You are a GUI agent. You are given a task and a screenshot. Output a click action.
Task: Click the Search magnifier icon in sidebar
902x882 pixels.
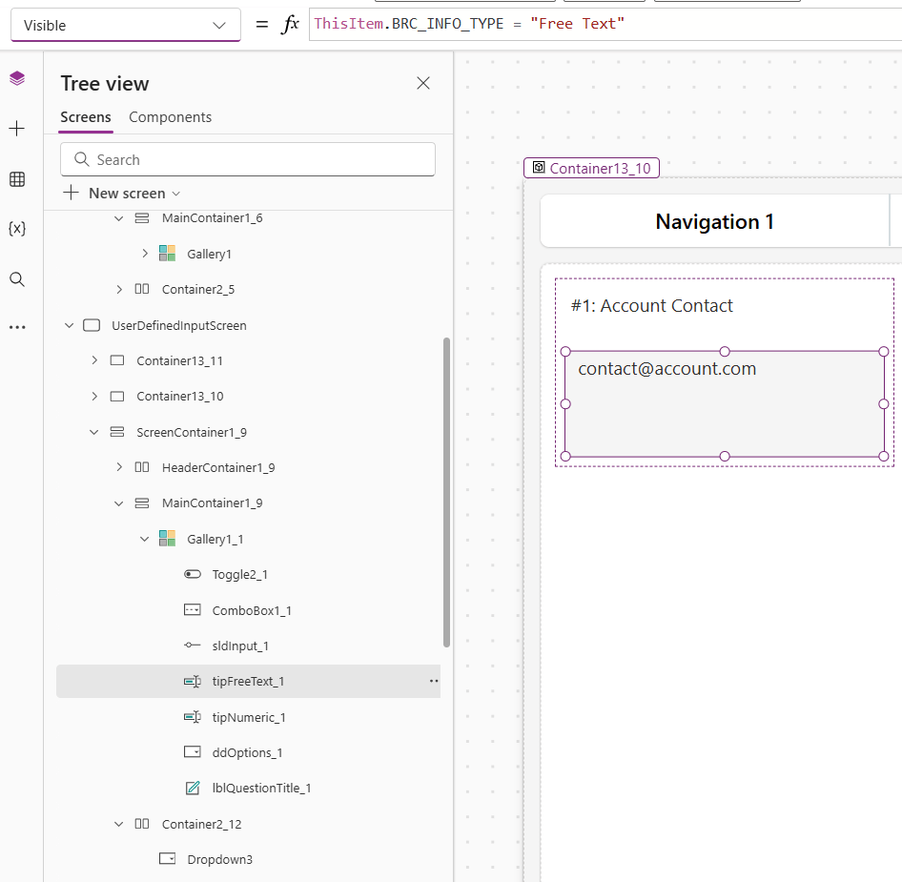[x=17, y=279]
